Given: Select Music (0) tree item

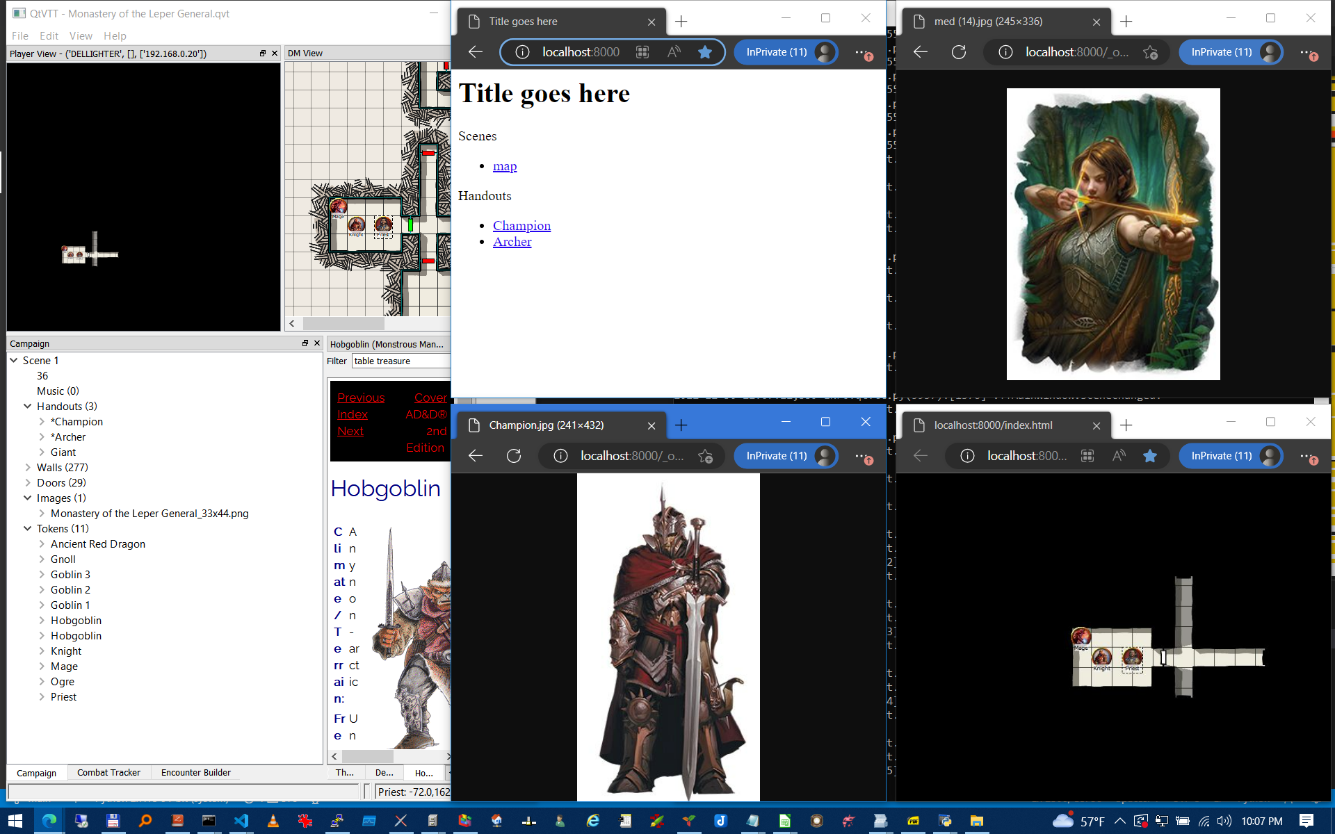Looking at the screenshot, I should tap(58, 391).
